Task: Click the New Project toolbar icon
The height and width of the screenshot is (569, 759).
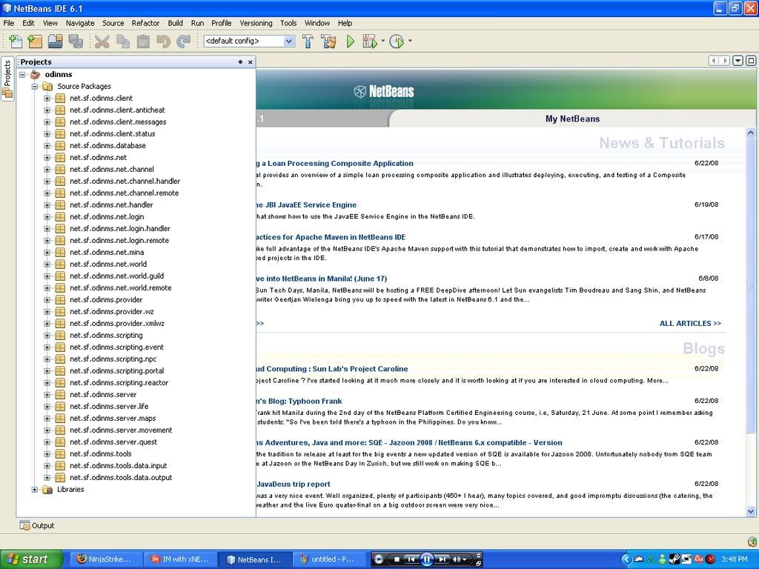Action: click(x=34, y=41)
